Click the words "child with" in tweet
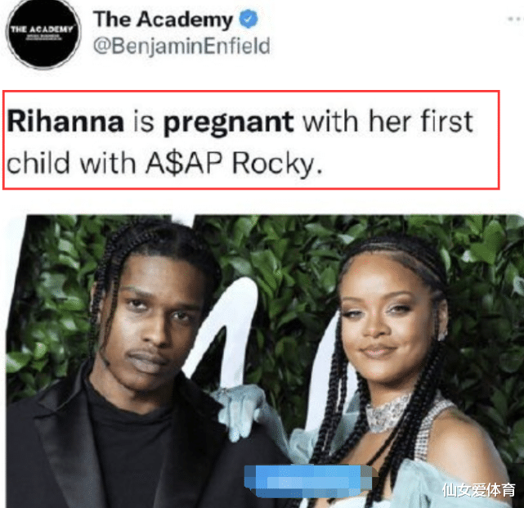Image resolution: width=524 pixels, height=508 pixels. (71, 163)
